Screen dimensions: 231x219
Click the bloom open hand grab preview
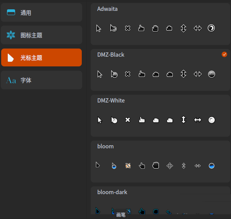[155, 165]
